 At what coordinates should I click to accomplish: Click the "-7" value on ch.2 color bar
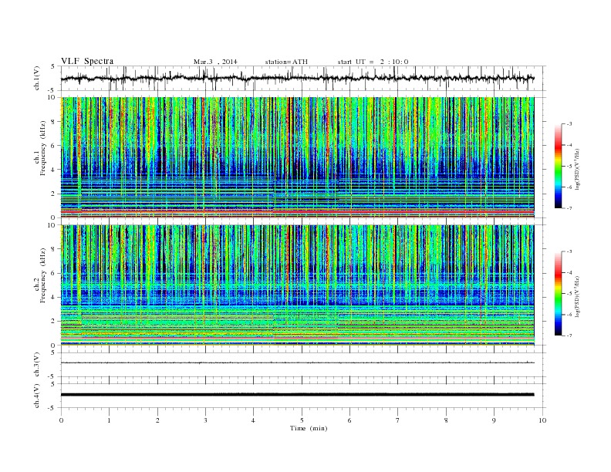[569, 335]
